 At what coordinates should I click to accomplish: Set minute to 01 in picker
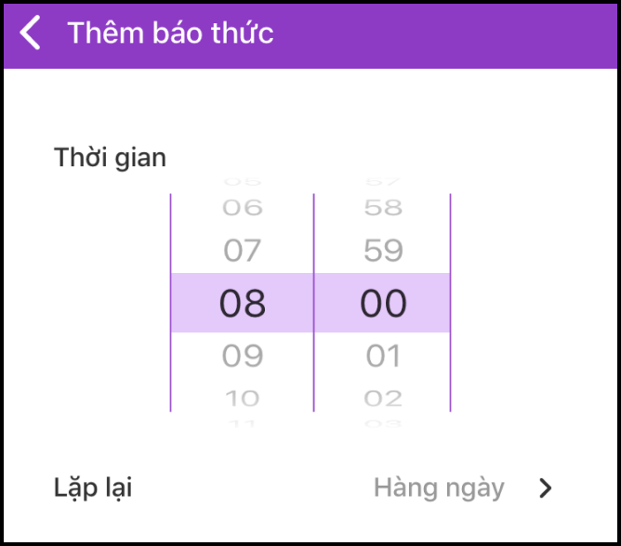383,356
